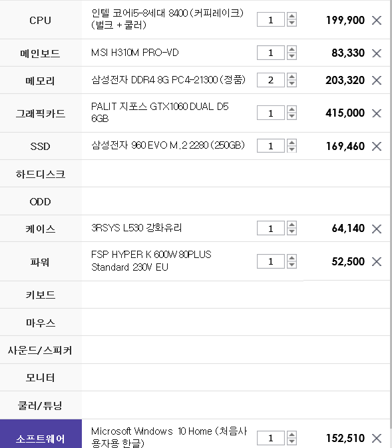Remove the MSI H310M PRO-VD mainboard
This screenshot has width=392, height=448.
[x=377, y=53]
